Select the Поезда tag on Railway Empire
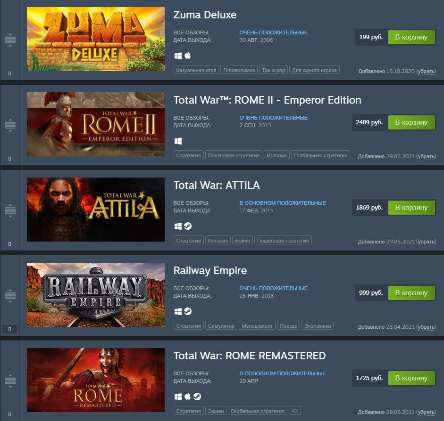Image resolution: width=444 pixels, height=421 pixels. point(289,326)
